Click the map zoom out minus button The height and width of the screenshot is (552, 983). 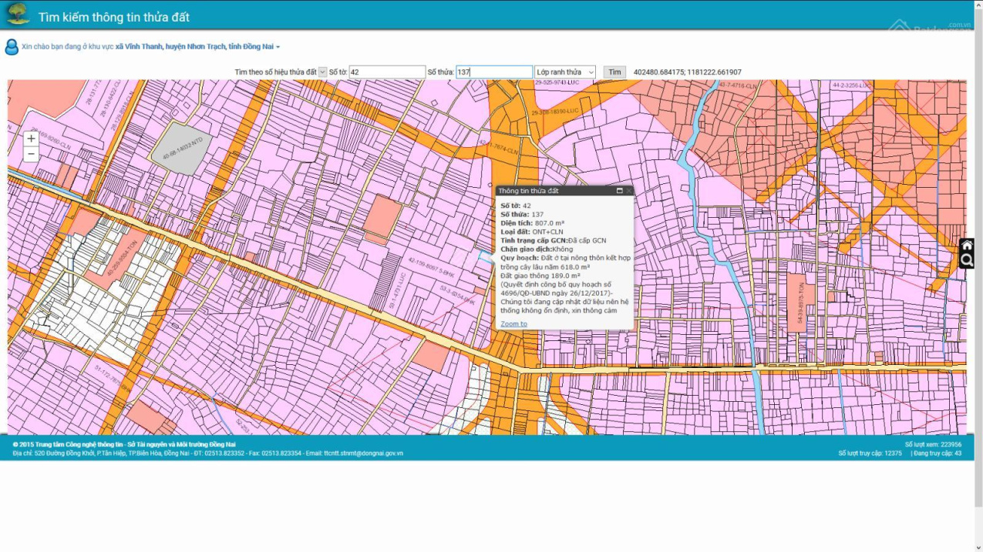click(31, 154)
